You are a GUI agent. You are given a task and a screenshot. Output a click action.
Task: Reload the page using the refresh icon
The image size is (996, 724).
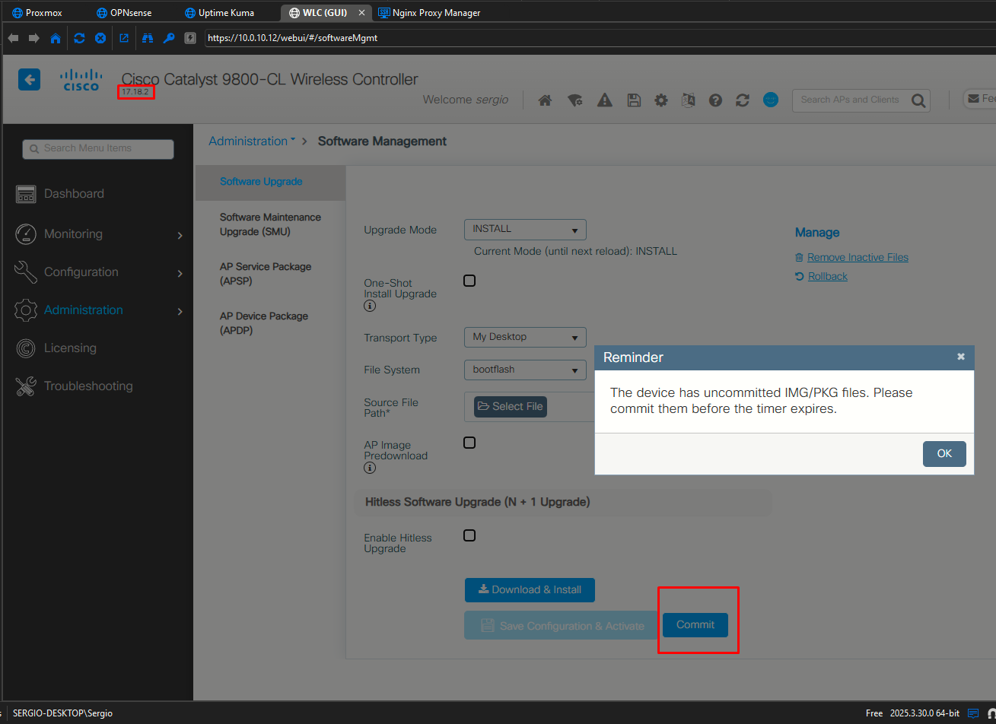(79, 38)
